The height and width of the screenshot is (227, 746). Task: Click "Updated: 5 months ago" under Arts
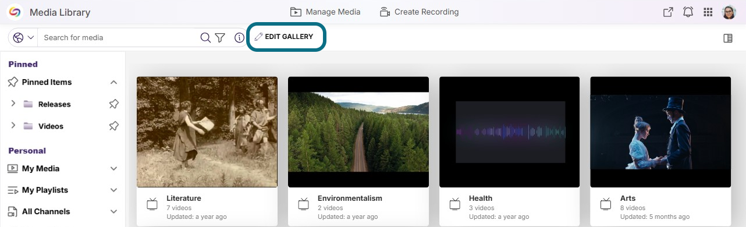(x=655, y=217)
